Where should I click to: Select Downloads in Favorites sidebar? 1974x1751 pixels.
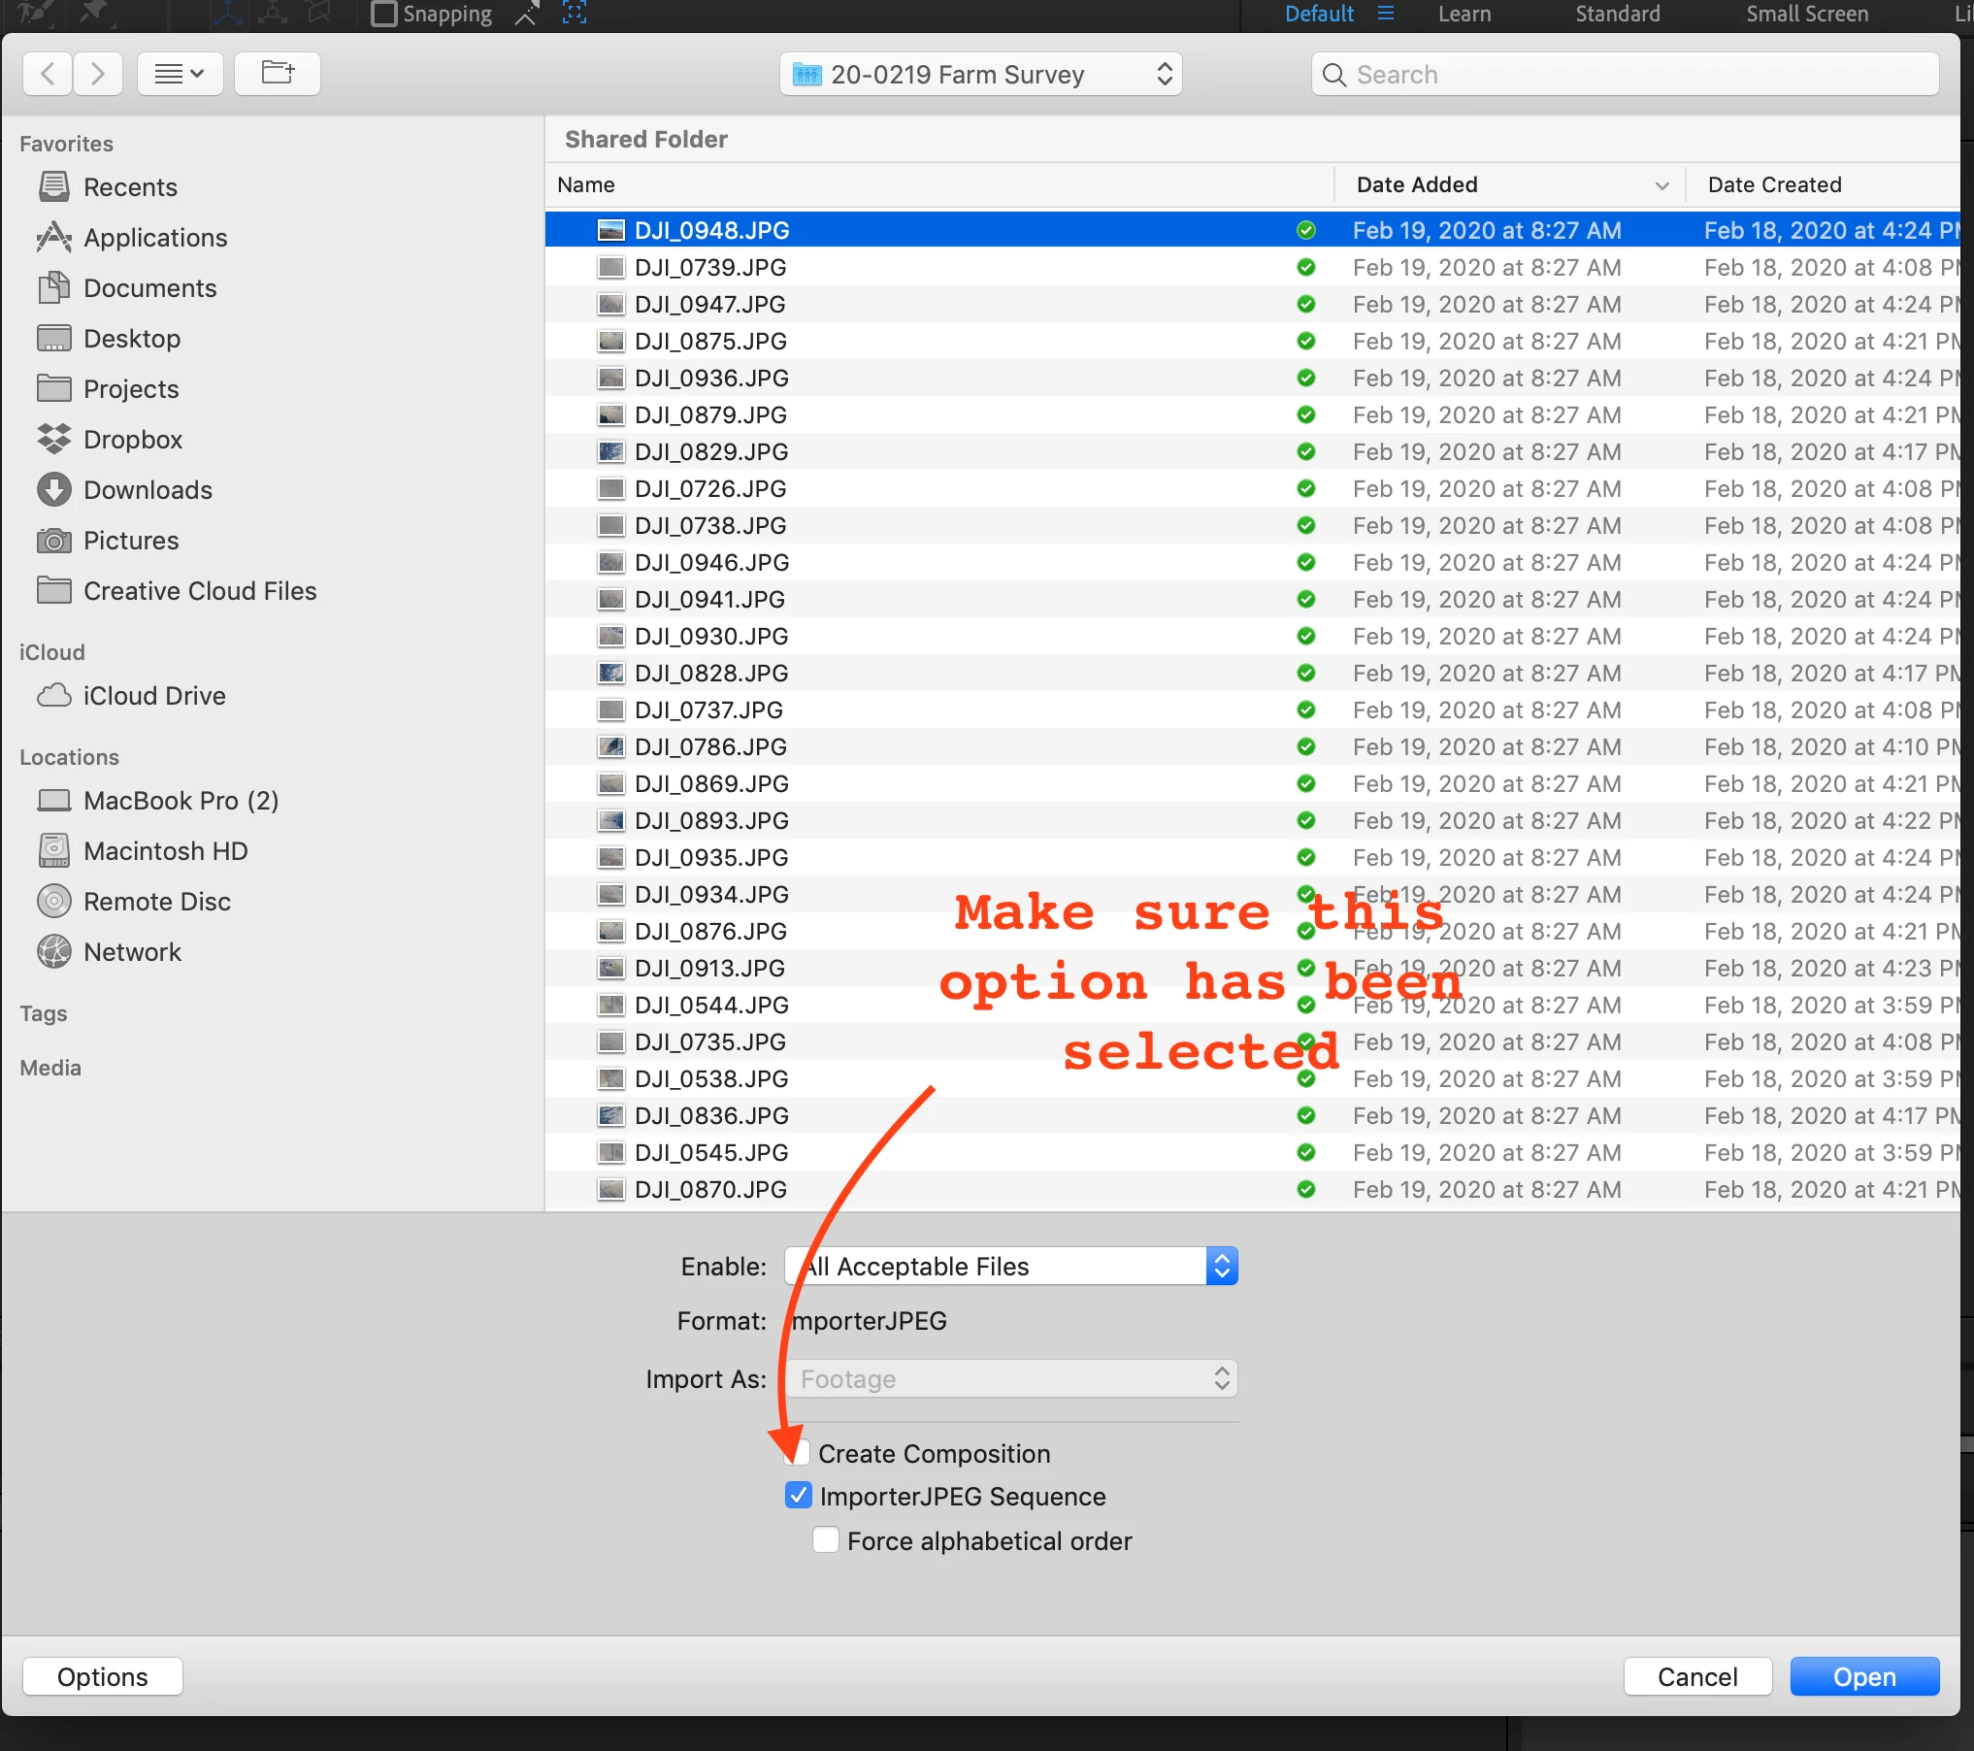pyautogui.click(x=147, y=490)
